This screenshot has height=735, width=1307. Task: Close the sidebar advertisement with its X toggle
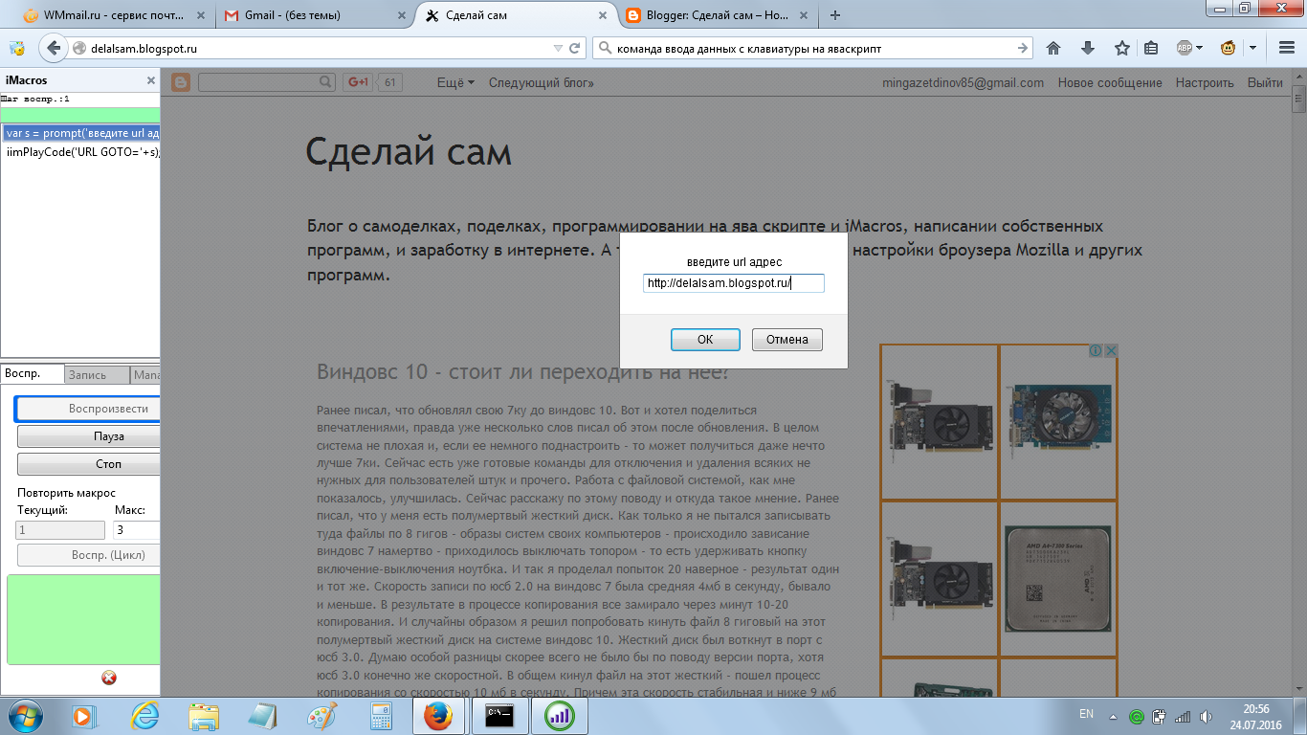click(x=1111, y=350)
